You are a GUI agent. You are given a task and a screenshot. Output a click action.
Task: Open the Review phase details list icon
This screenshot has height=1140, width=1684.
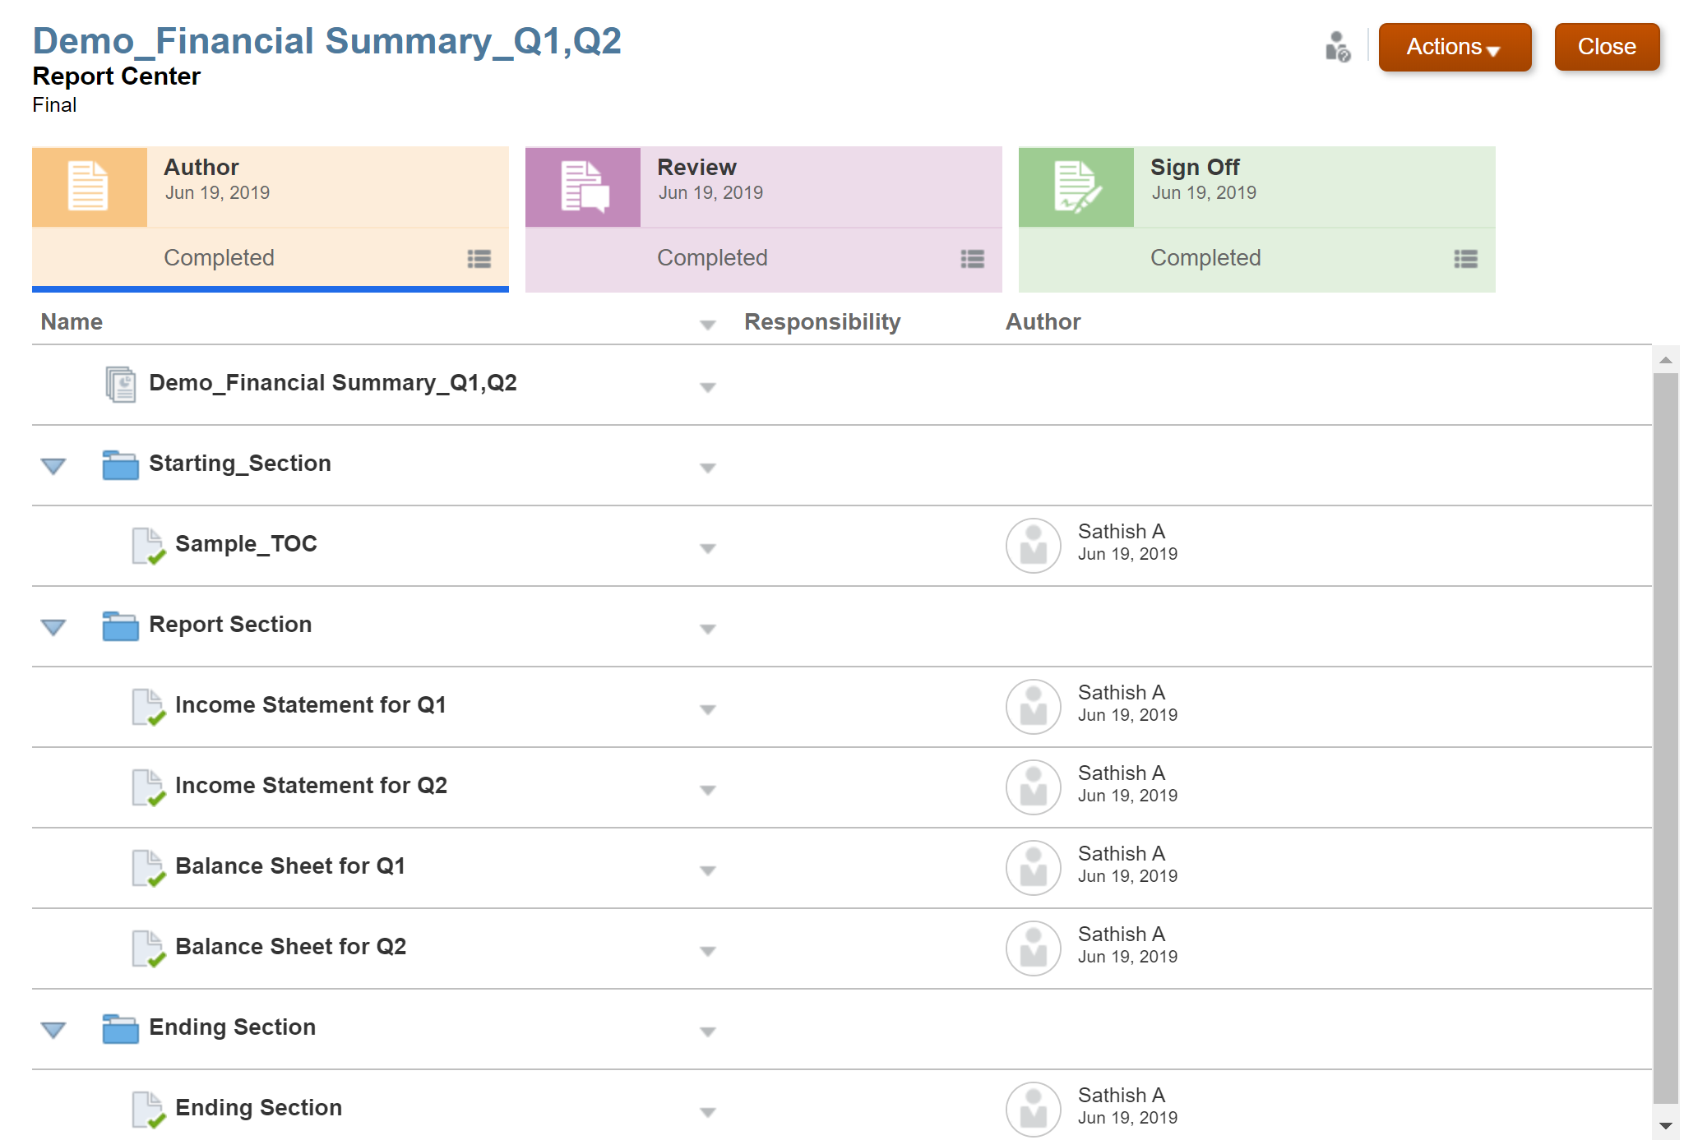(973, 259)
